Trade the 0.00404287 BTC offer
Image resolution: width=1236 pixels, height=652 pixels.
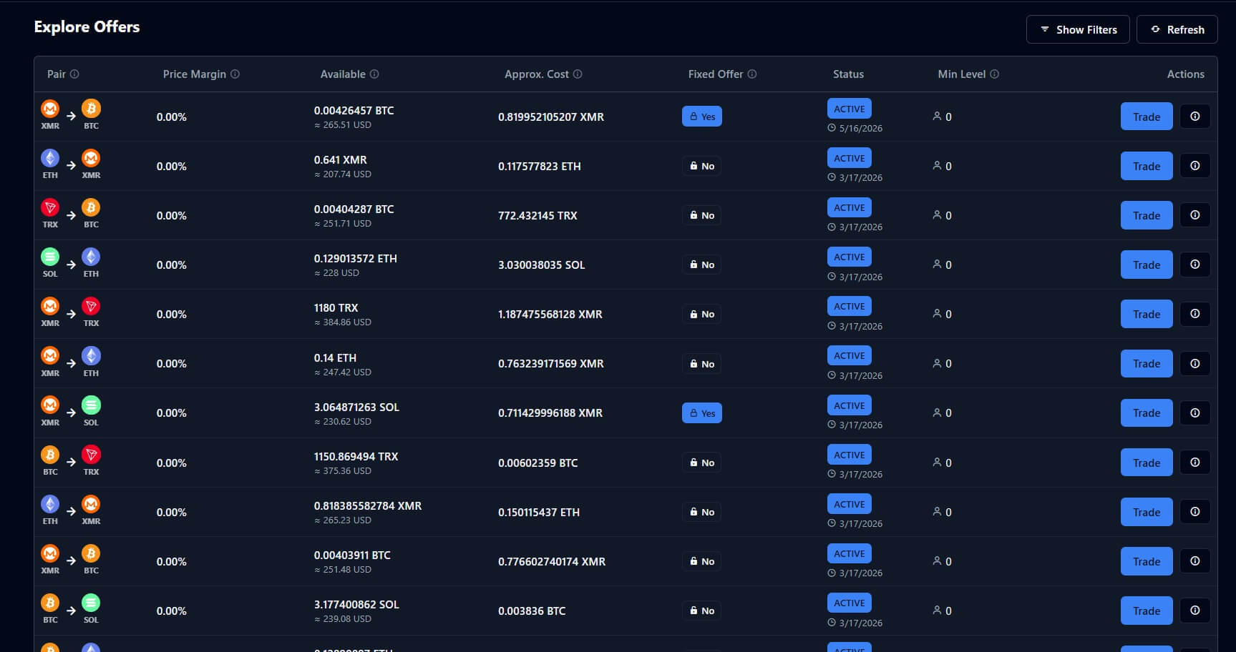[1147, 215]
